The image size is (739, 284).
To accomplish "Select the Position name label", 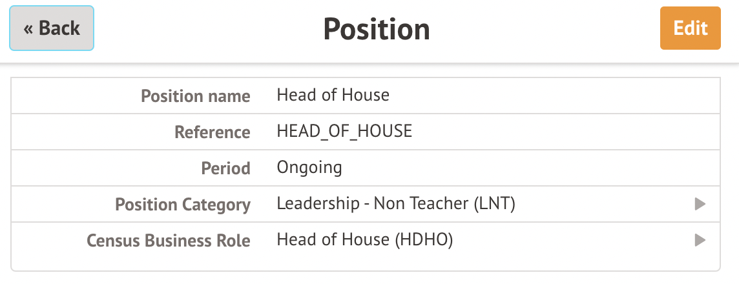I will pos(195,96).
